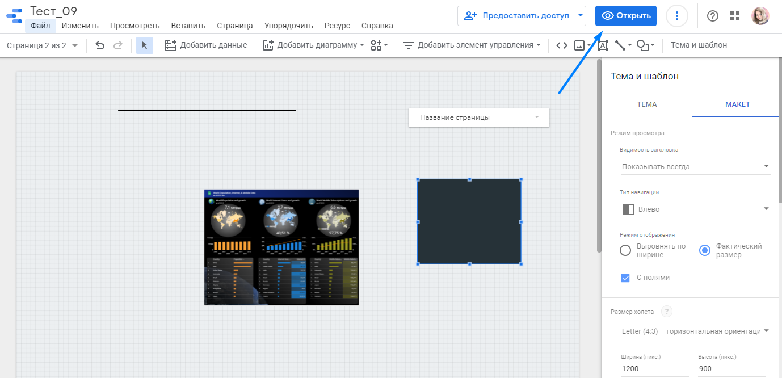Open the insert image tool
The height and width of the screenshot is (378, 782).
(579, 45)
